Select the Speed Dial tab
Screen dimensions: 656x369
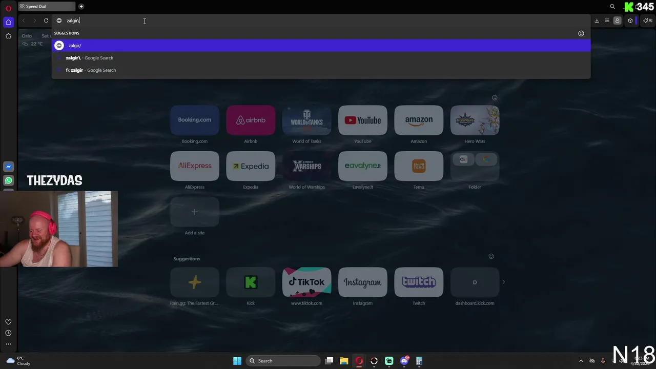pos(46,6)
